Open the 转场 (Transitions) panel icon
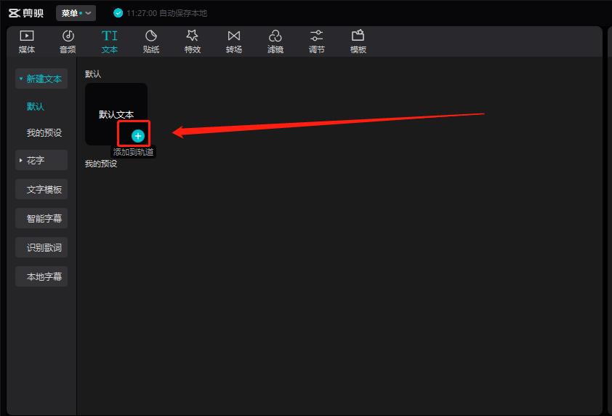Viewport: 612px width, 416px height. coord(233,36)
